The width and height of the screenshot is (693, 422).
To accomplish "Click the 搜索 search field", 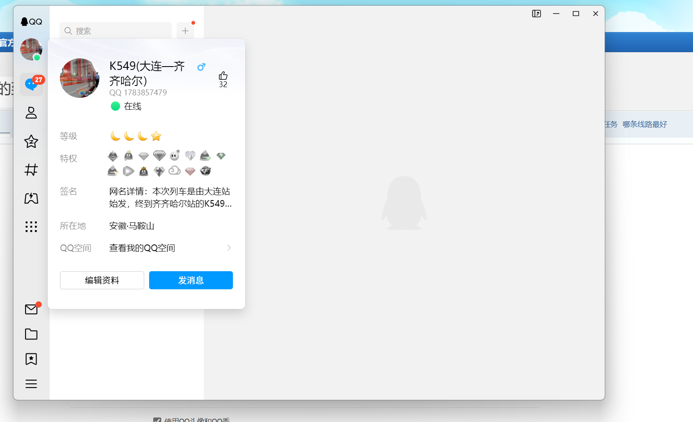I will [x=115, y=31].
